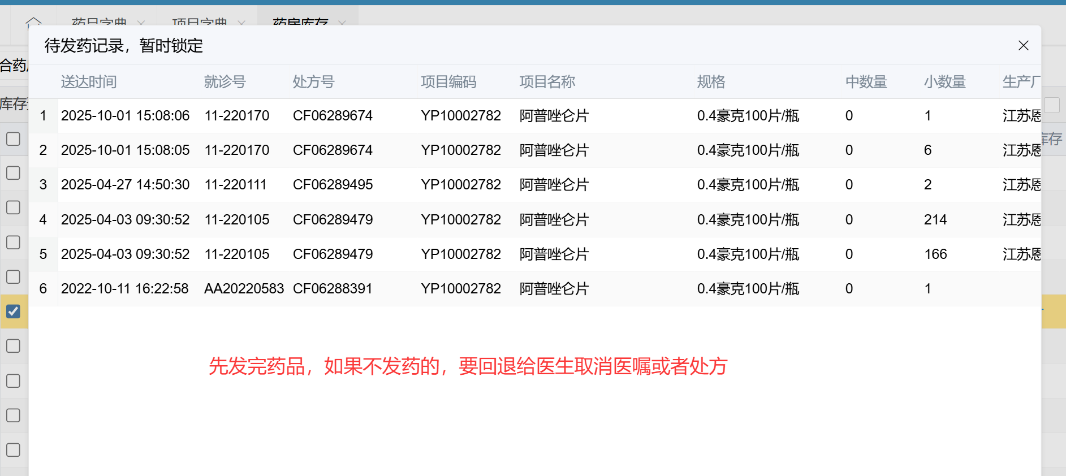Click the 小数量 column header
The height and width of the screenshot is (476, 1066).
(944, 82)
